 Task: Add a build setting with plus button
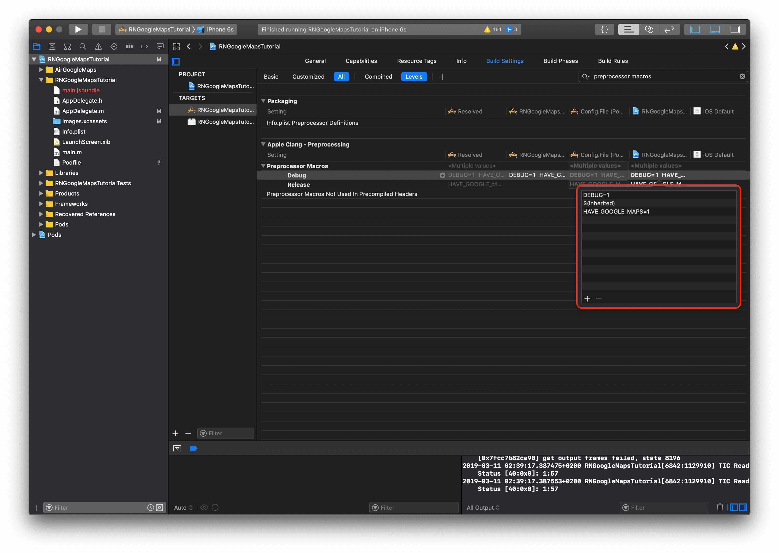coord(442,77)
